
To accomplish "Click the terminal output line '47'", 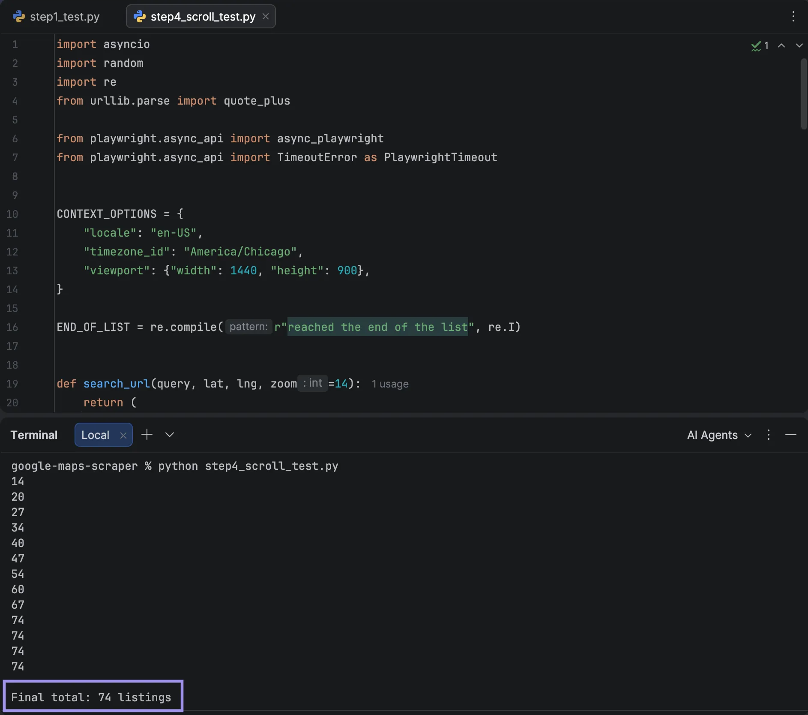I will (18, 559).
